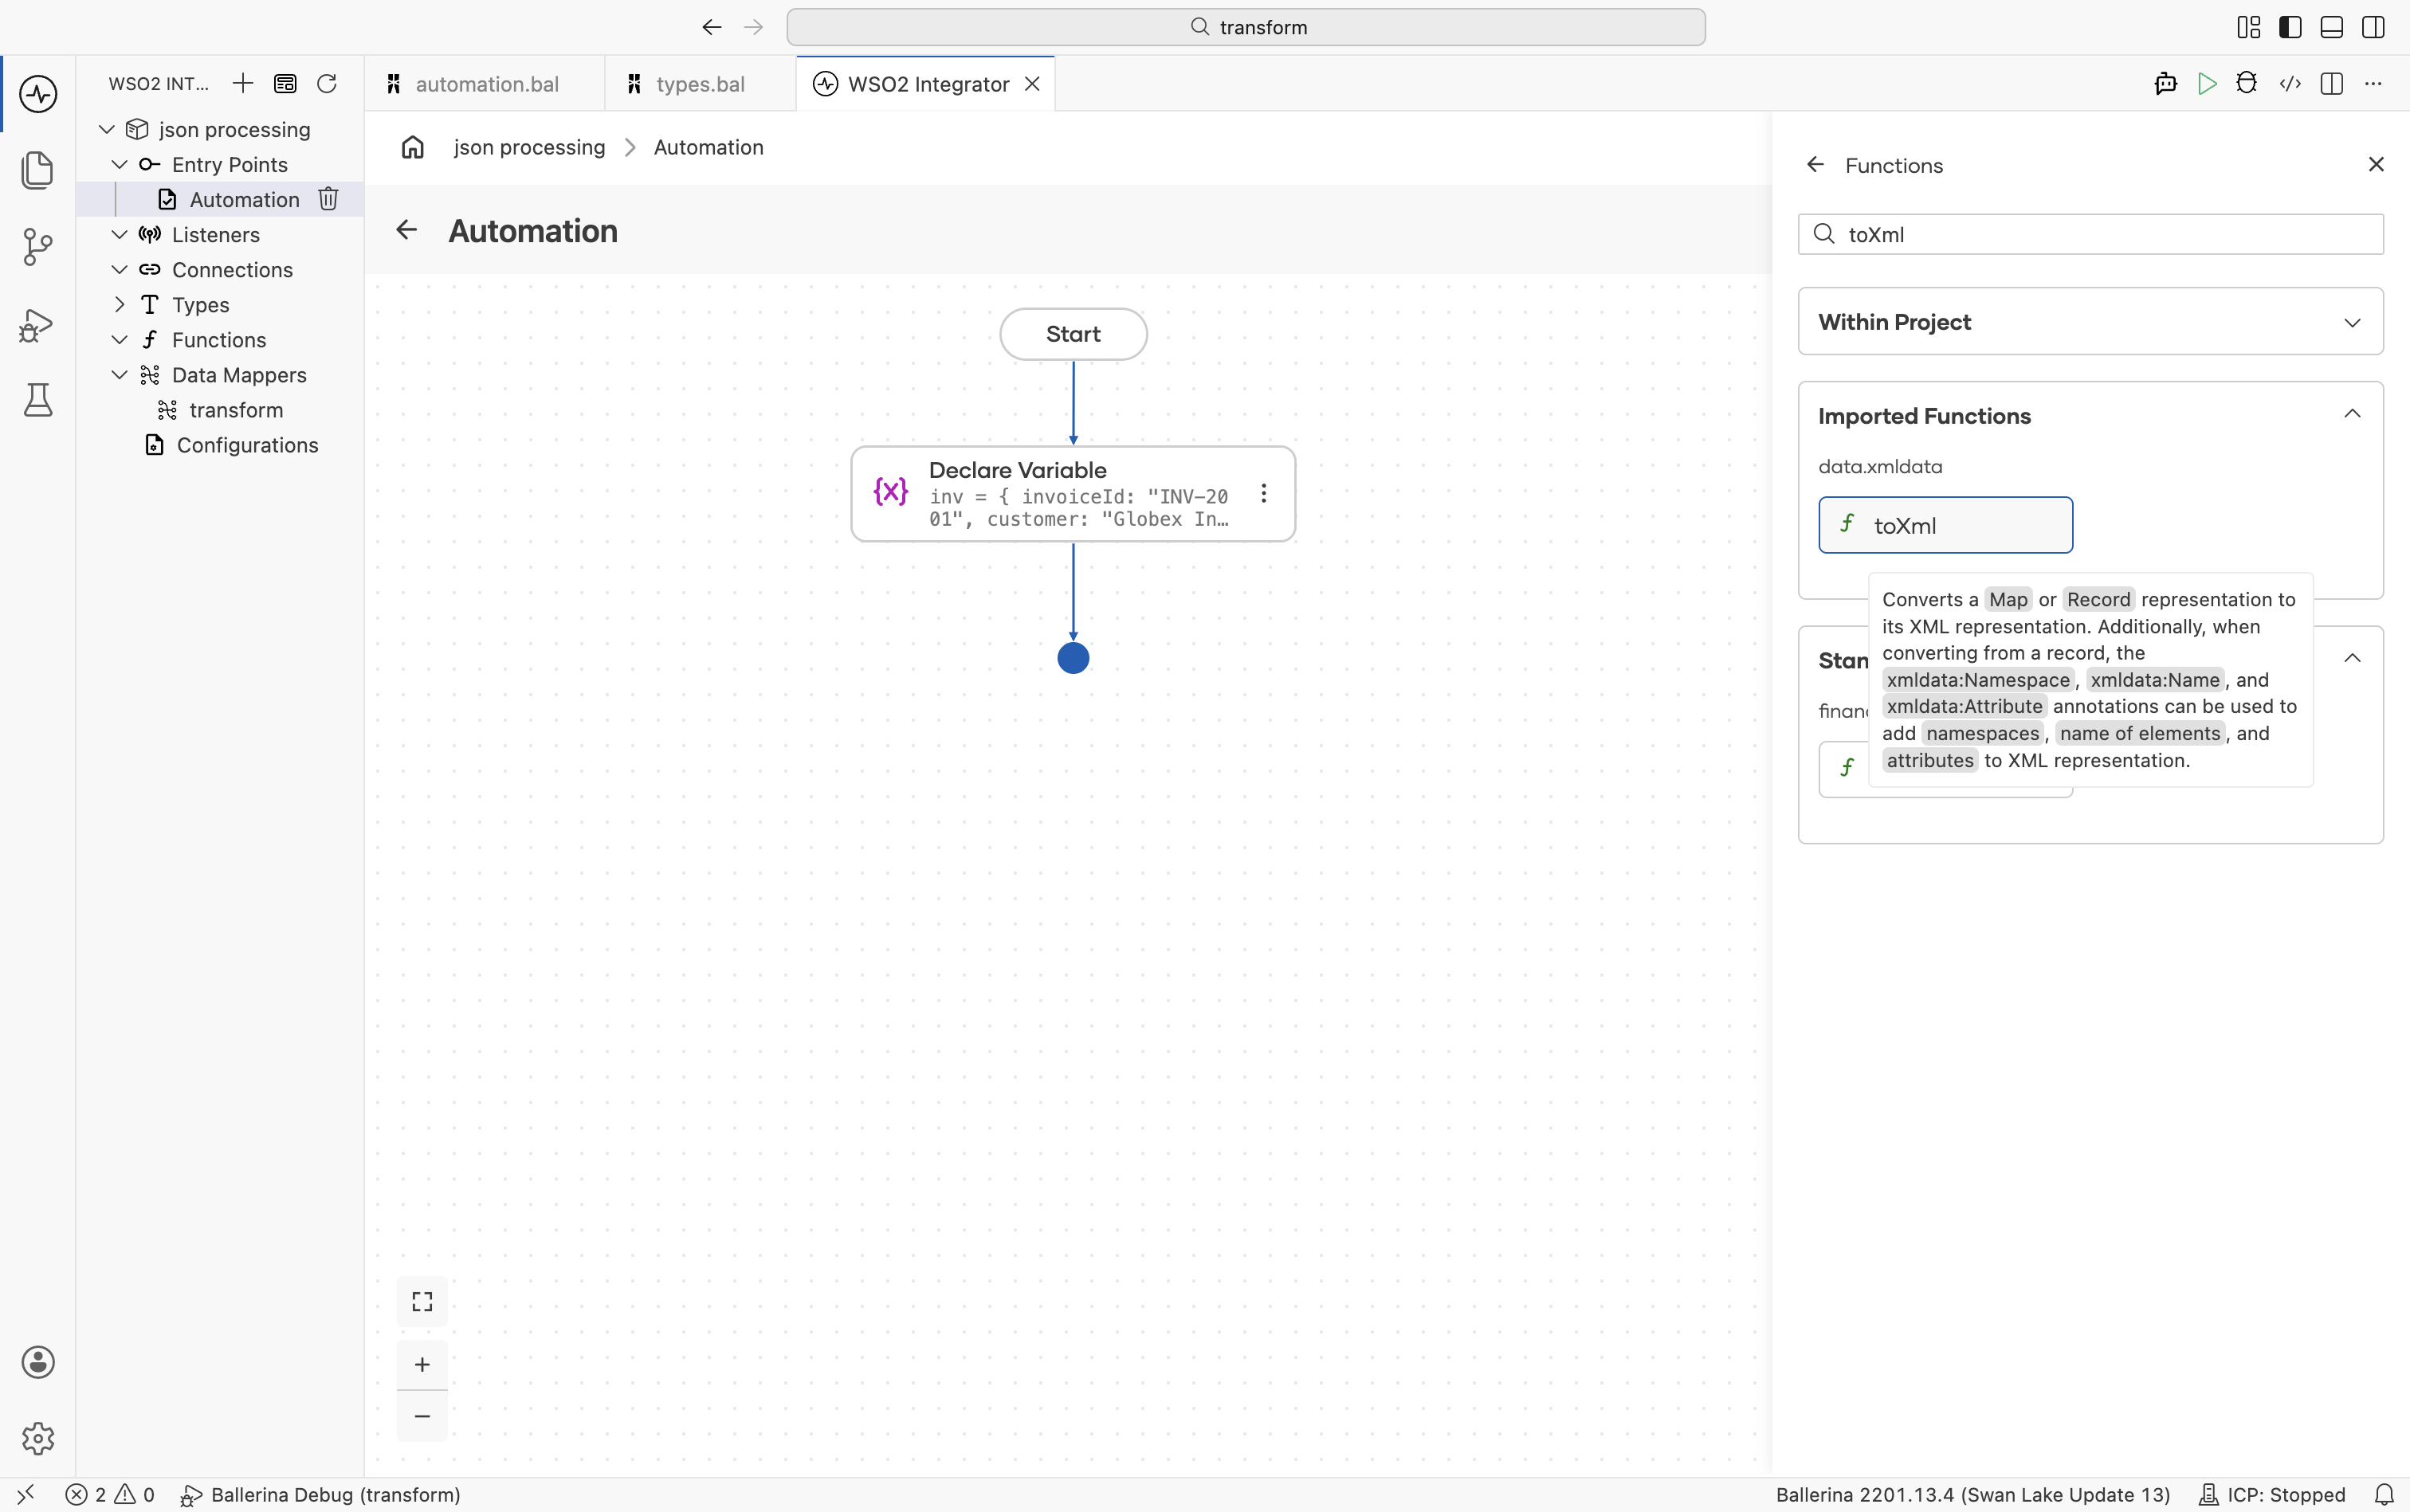Open the Manage gear icon
This screenshot has width=2410, height=1512.
coord(38,1438)
